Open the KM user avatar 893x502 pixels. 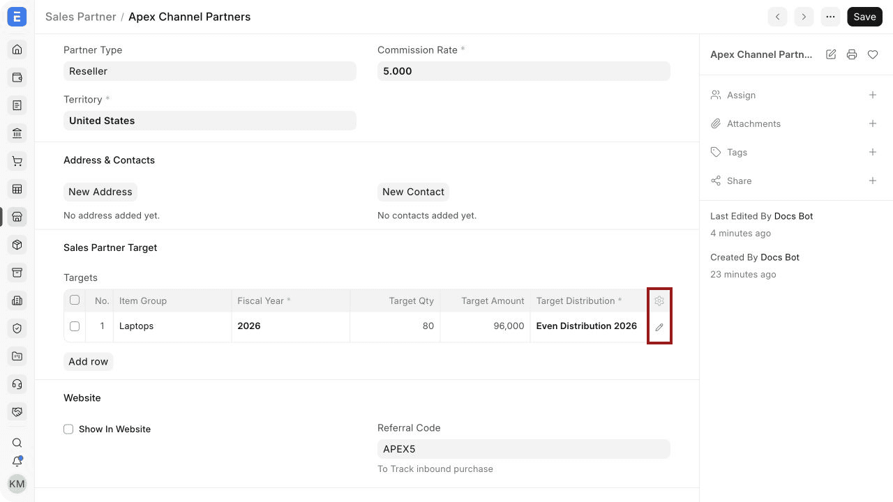(17, 484)
